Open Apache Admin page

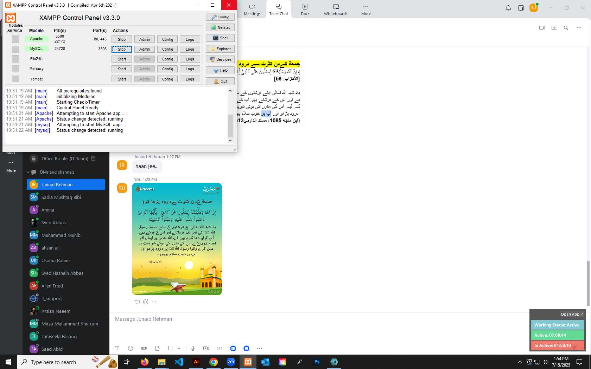click(145, 39)
